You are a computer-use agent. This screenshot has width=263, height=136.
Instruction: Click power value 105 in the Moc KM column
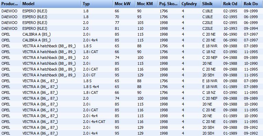[140, 23]
